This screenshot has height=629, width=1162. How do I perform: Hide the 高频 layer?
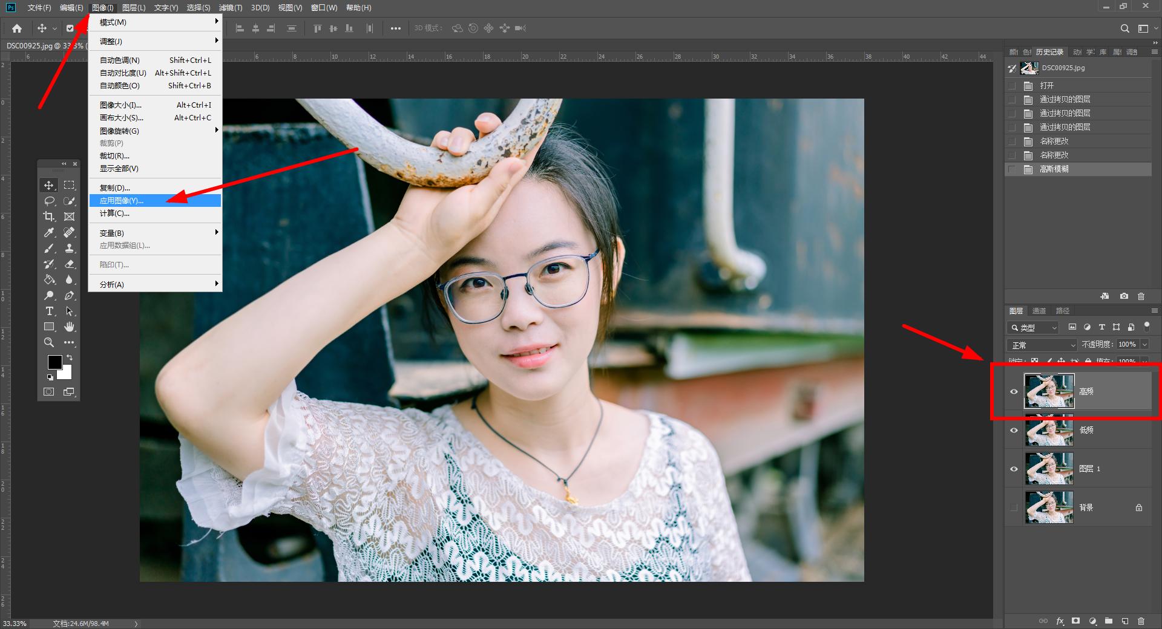click(1014, 391)
